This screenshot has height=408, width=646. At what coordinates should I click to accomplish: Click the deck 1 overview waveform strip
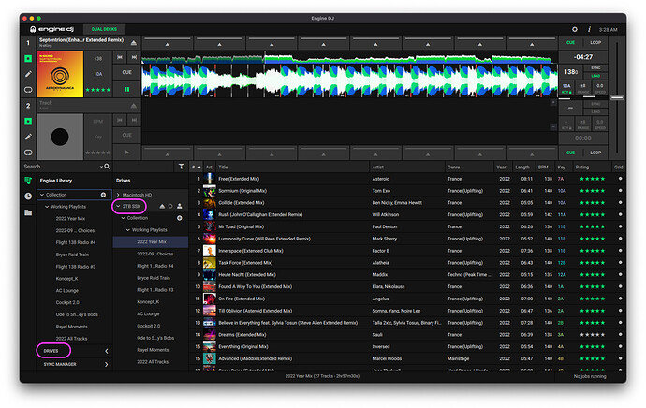pyautogui.click(x=347, y=58)
